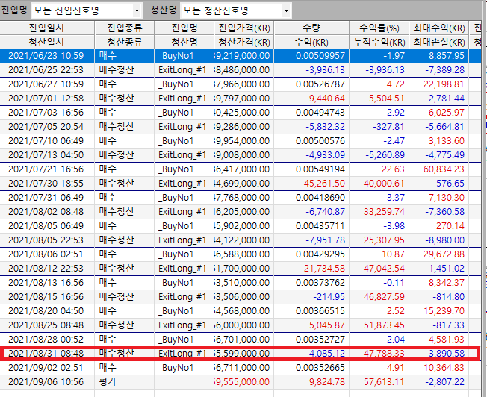Click the 진입일시 column header
This screenshot has height=397, width=487.
coord(47,27)
